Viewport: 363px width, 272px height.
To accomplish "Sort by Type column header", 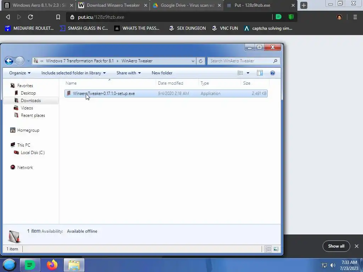I will [x=219, y=83].
